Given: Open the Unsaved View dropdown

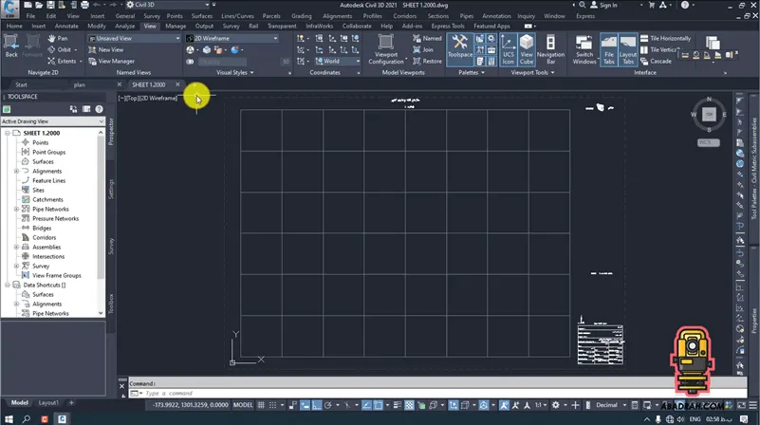Looking at the screenshot, I should click(135, 38).
